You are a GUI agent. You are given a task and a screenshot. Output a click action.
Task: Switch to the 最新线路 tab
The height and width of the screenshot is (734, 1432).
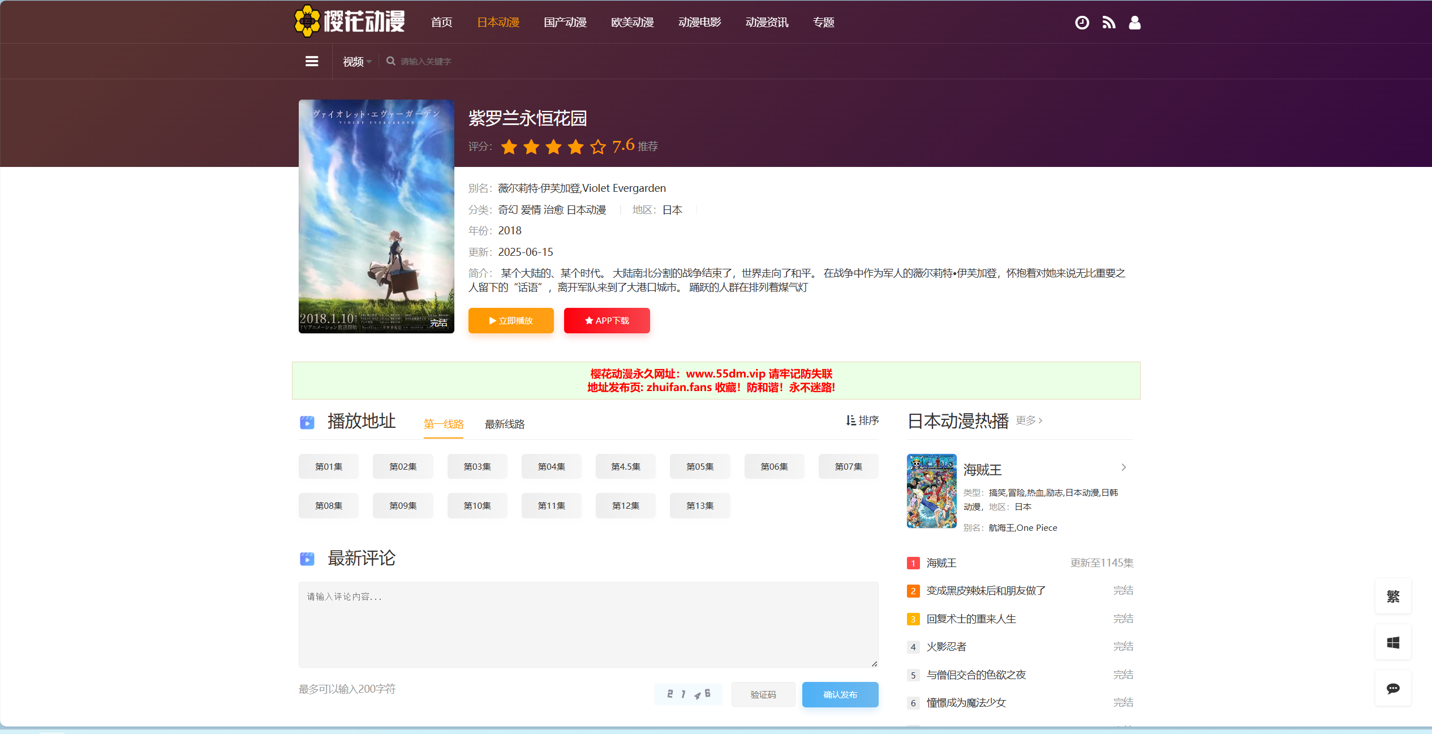[505, 424]
